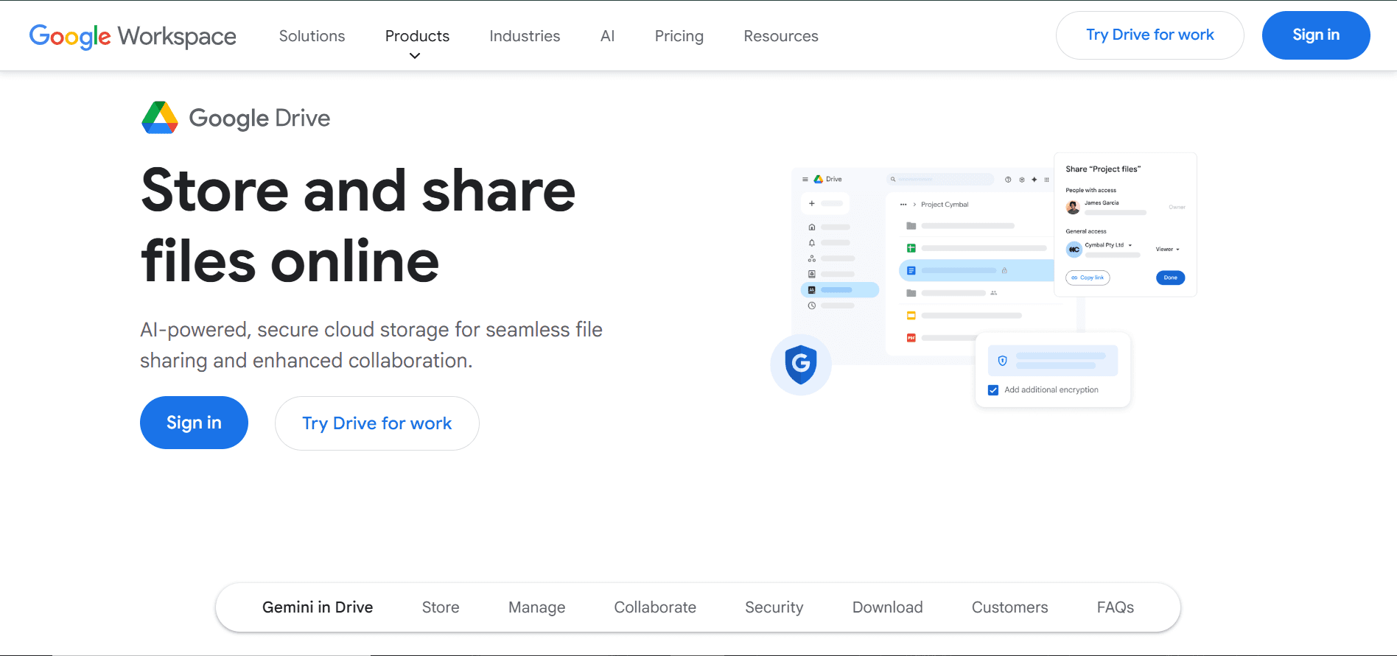Click the bell notifications icon in illustration sidebar
Image resolution: width=1397 pixels, height=656 pixels.
point(812,242)
